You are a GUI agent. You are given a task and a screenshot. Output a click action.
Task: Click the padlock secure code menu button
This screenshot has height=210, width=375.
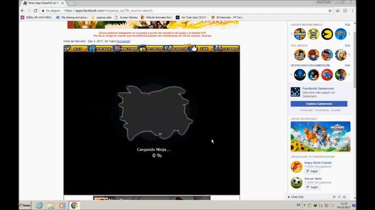tap(151, 48)
